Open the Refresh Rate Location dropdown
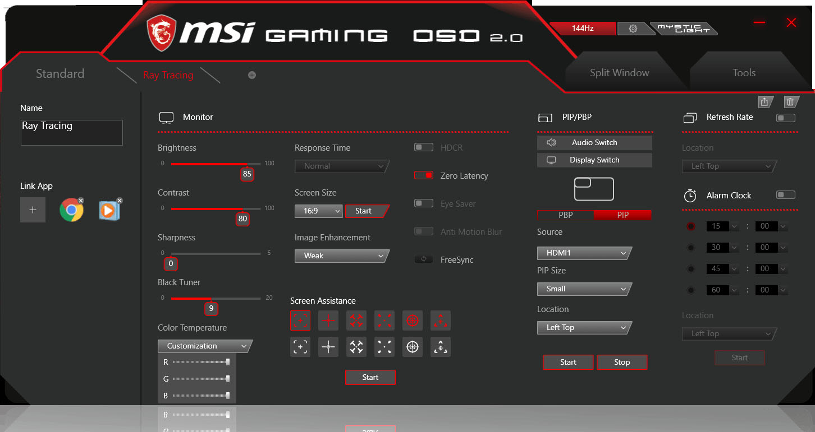Image resolution: width=815 pixels, height=432 pixels. pyautogui.click(x=729, y=166)
